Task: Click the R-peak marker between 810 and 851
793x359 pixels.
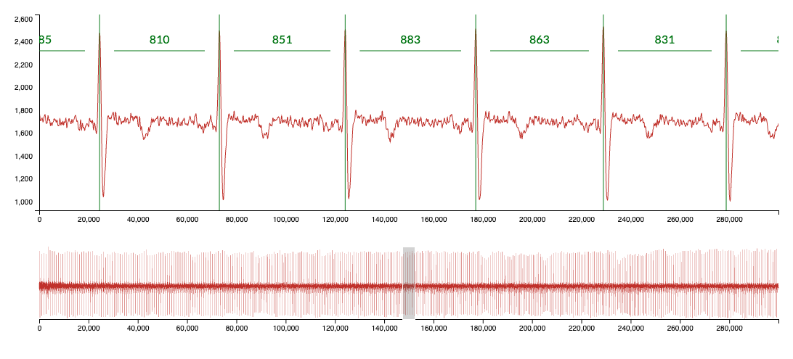Action: pyautogui.click(x=219, y=109)
